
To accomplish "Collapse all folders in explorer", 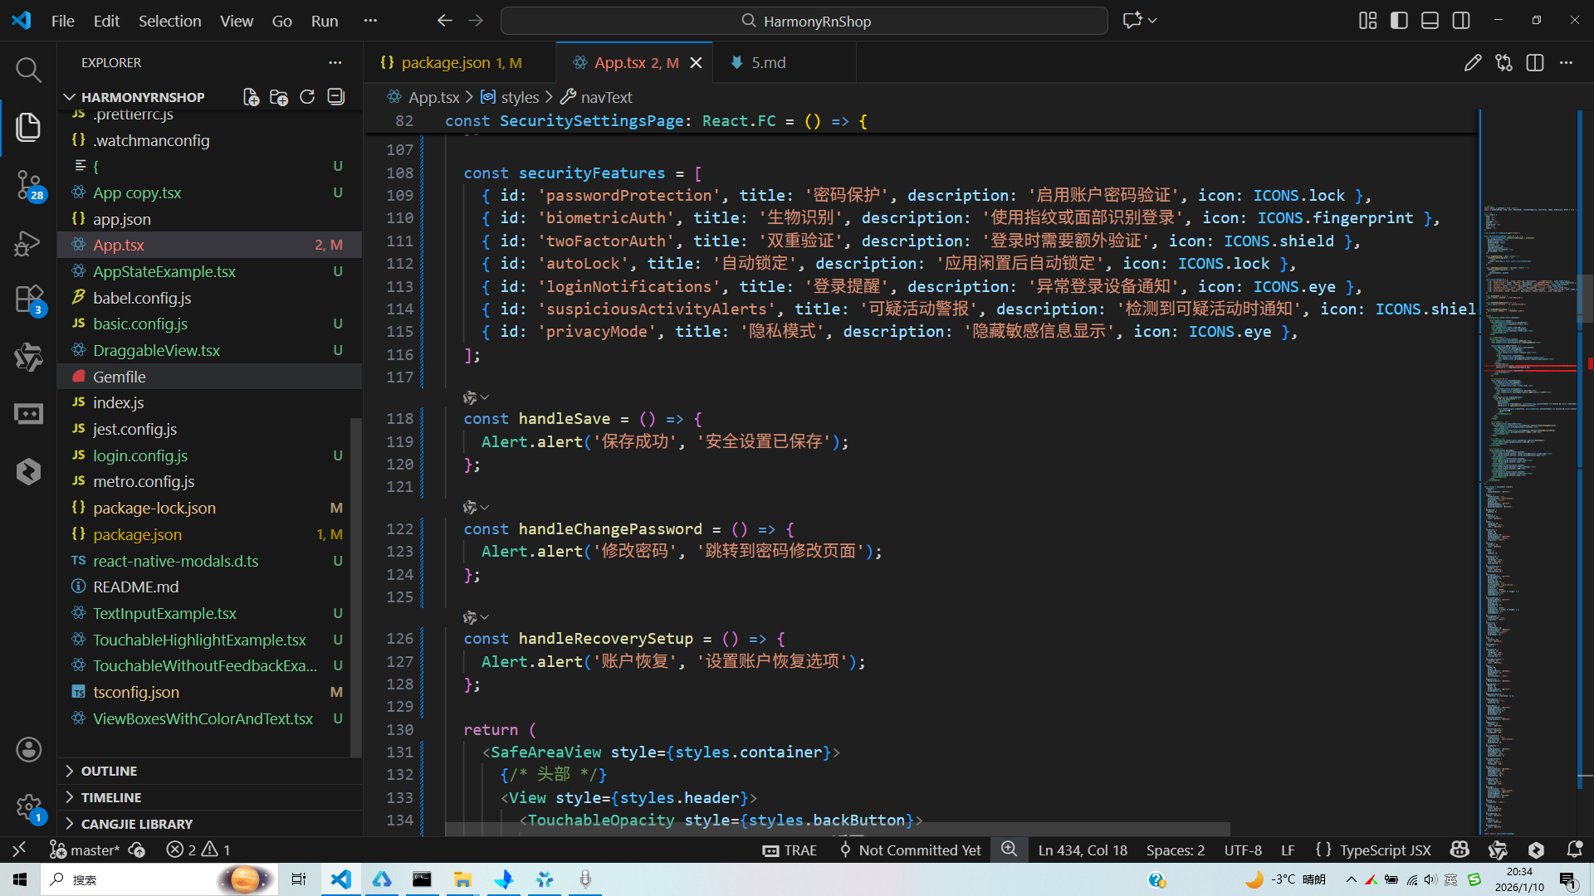I will click(335, 97).
